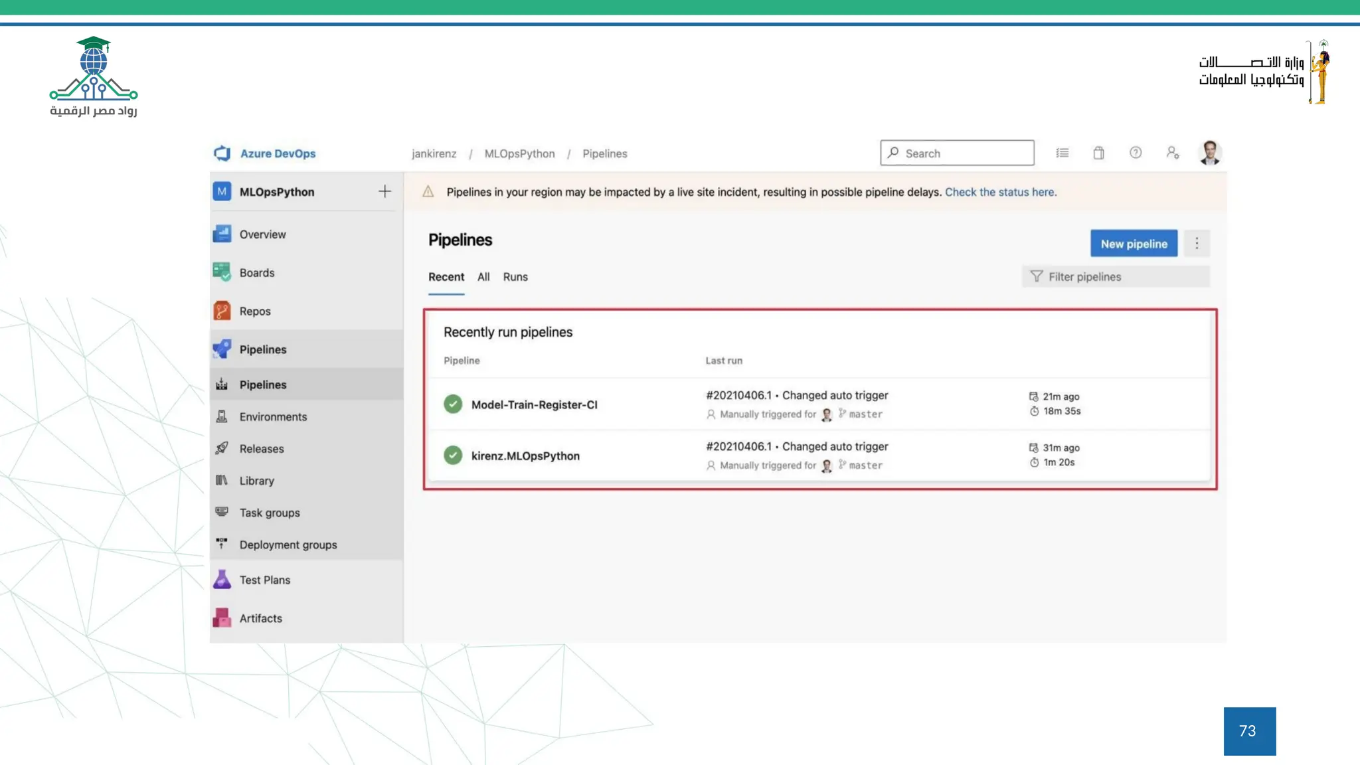1360x765 pixels.
Task: Open Artifacts in the sidebar
Action: point(260,618)
